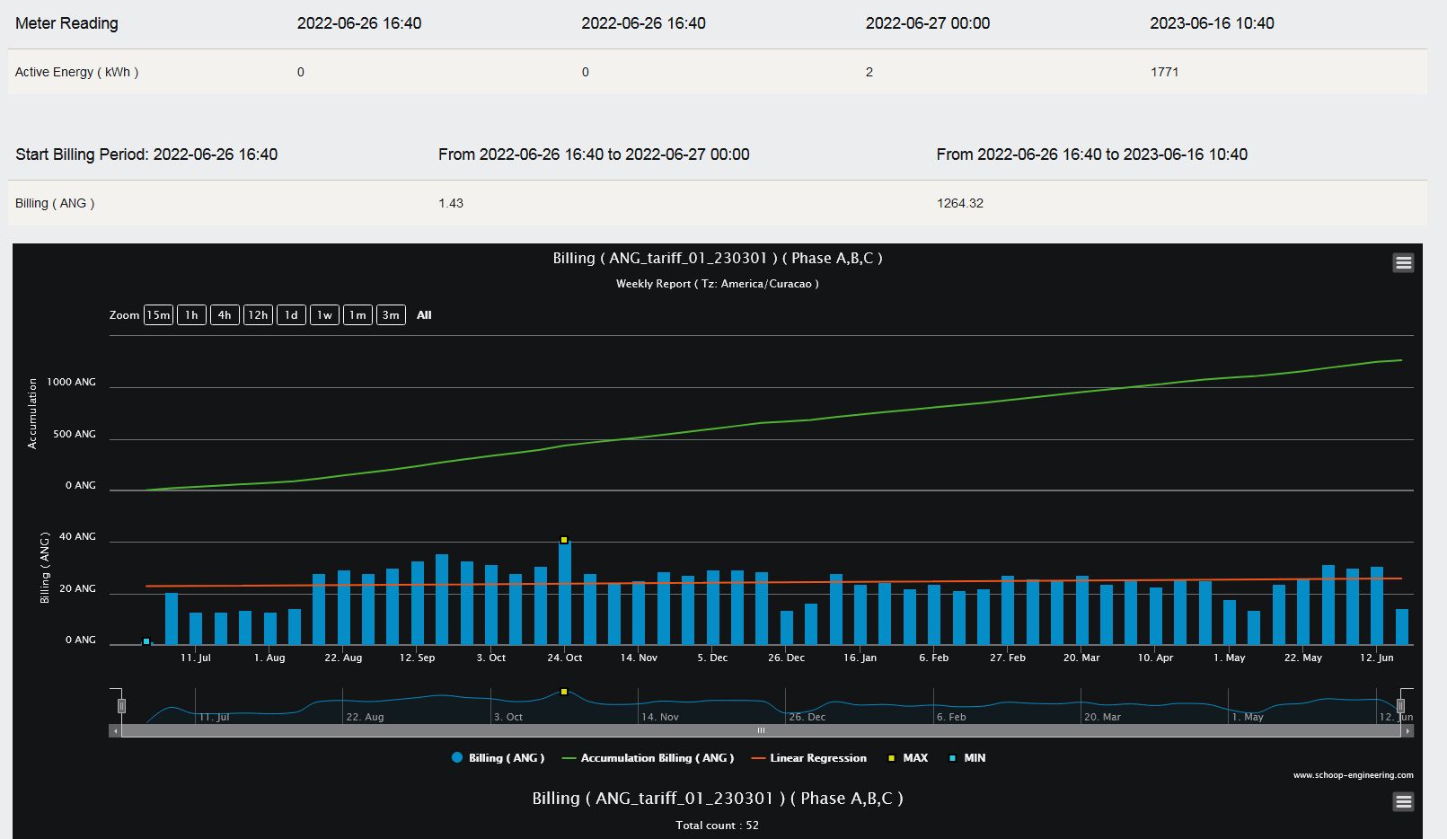Toggle the MIN legend item
This screenshot has width=1447, height=839.
(x=966, y=758)
